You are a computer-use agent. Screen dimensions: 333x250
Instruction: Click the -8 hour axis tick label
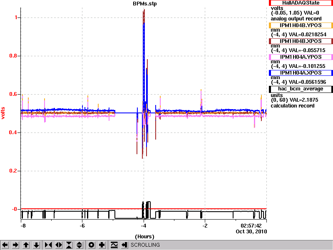pyautogui.click(x=23, y=225)
